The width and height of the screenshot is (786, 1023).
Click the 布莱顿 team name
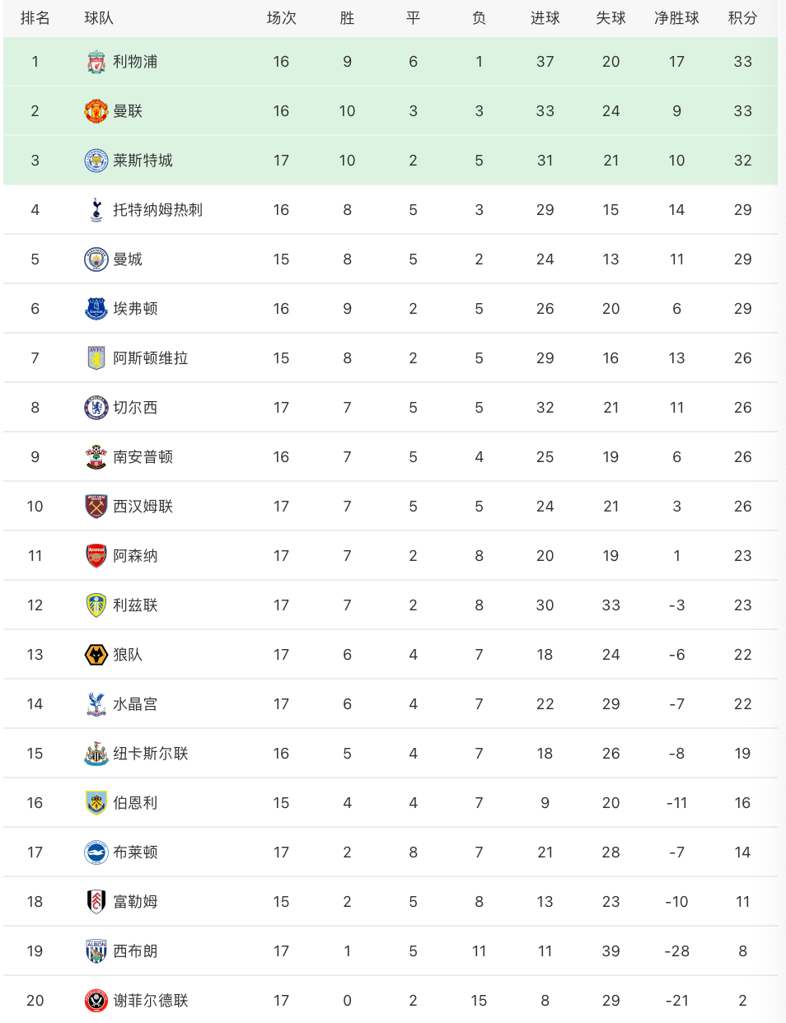point(135,852)
